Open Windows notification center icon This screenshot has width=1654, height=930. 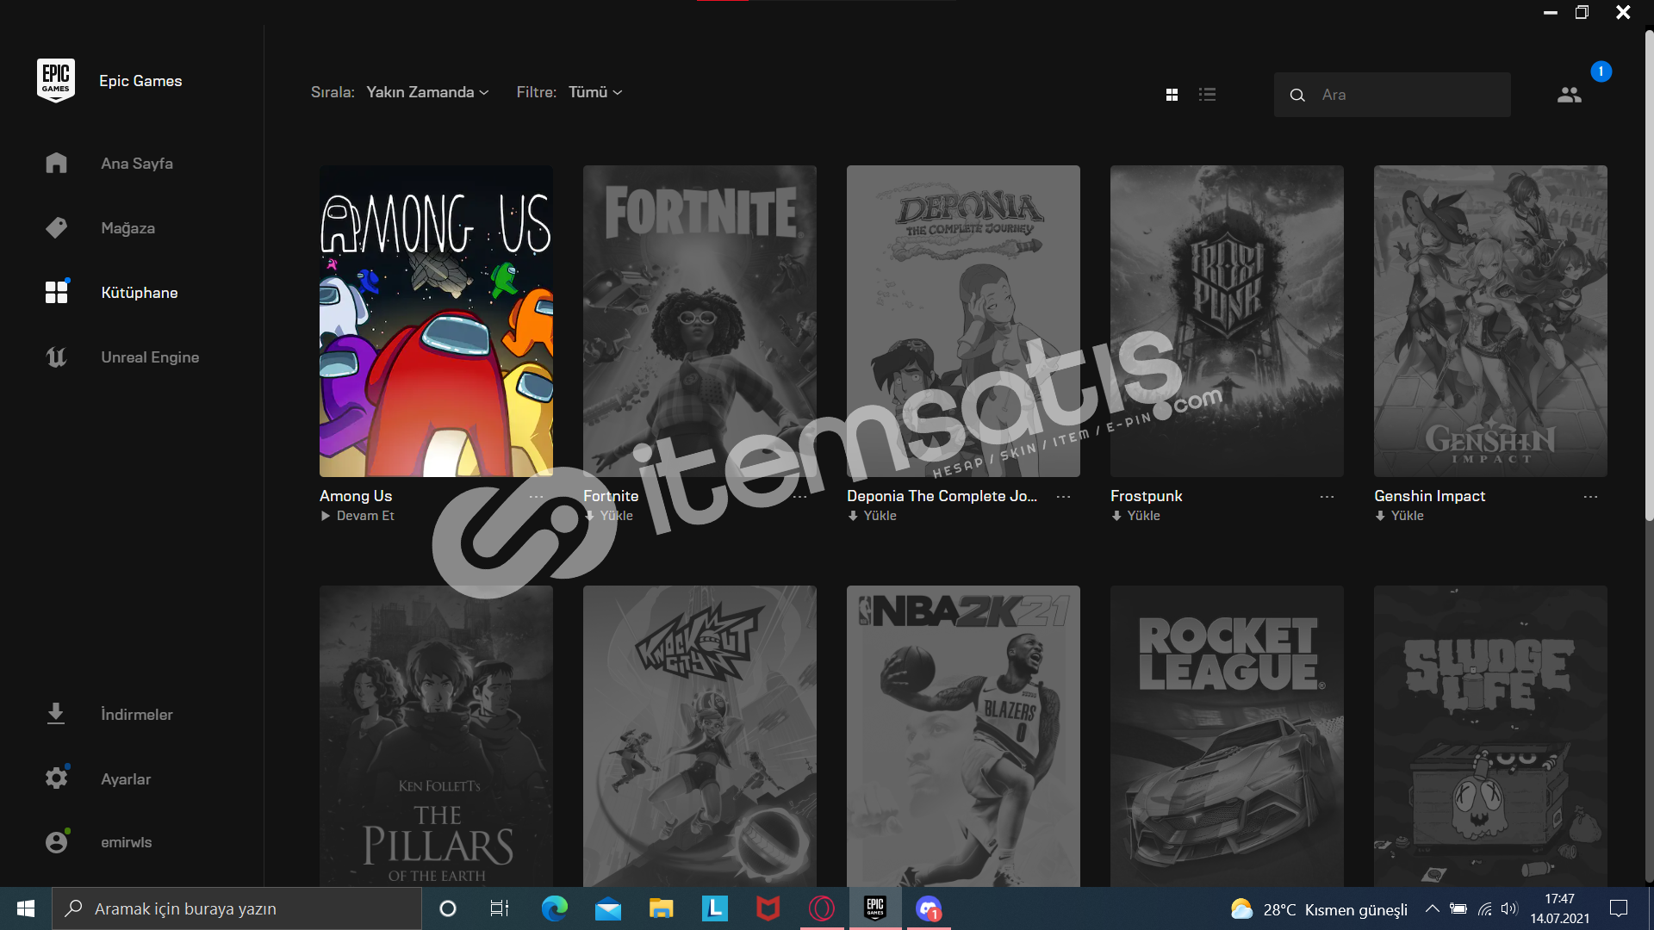[1619, 908]
